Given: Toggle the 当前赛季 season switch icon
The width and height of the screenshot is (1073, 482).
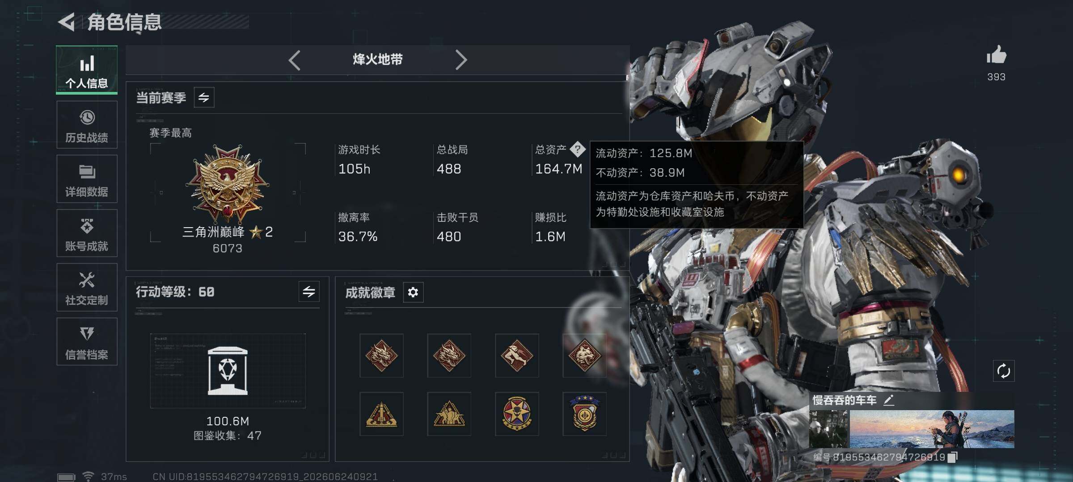Looking at the screenshot, I should 204,97.
